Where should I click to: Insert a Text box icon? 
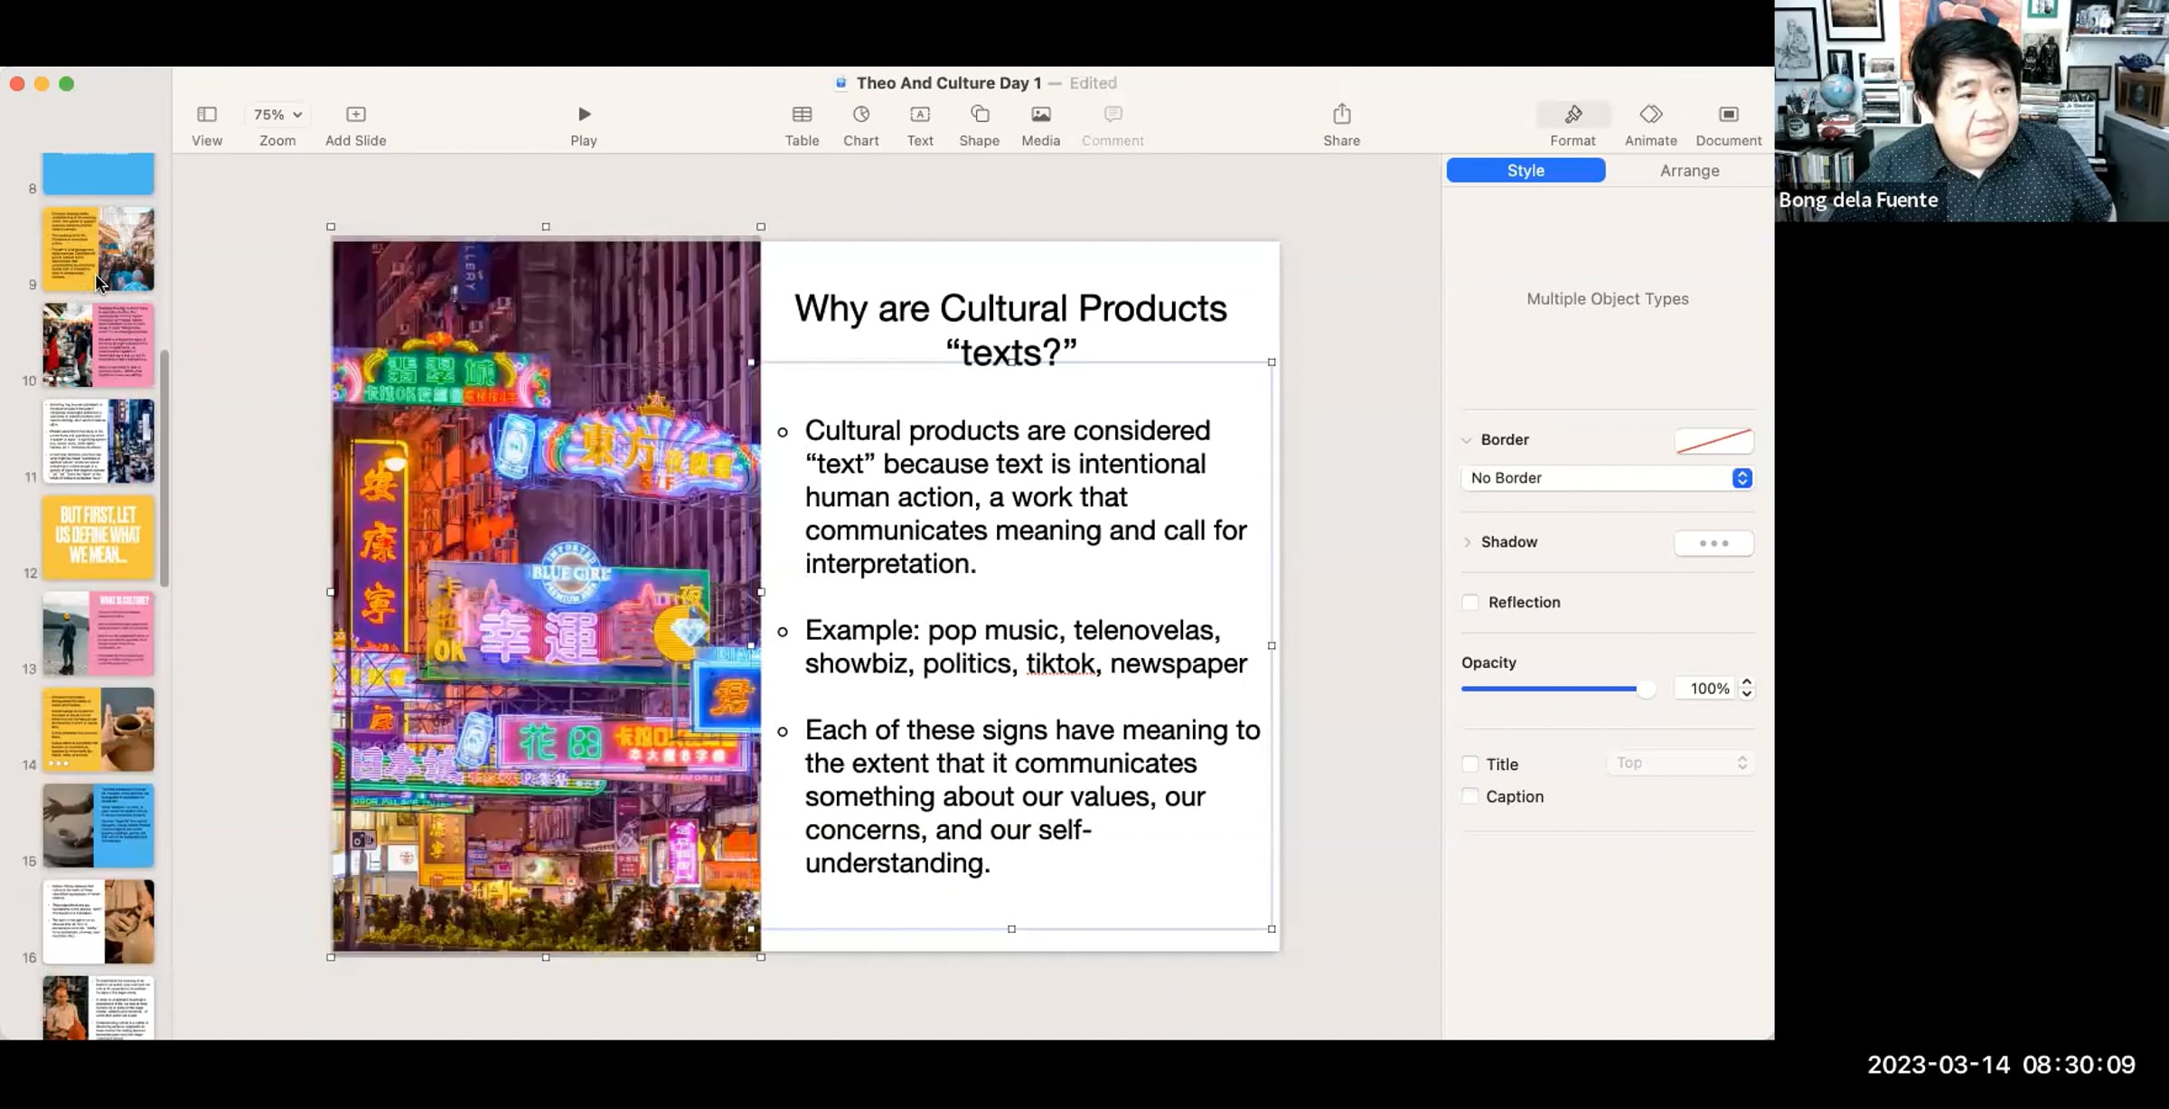point(919,115)
